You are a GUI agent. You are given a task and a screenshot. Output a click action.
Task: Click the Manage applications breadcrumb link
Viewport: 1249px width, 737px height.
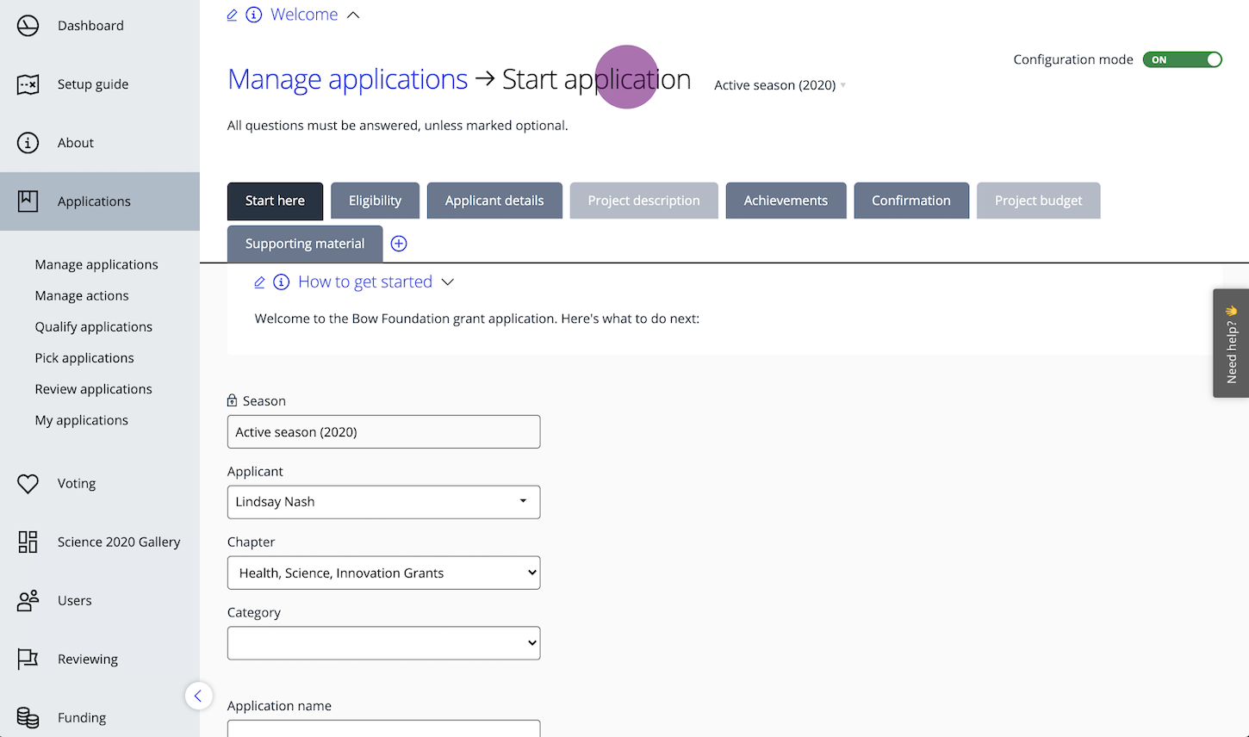(x=347, y=79)
